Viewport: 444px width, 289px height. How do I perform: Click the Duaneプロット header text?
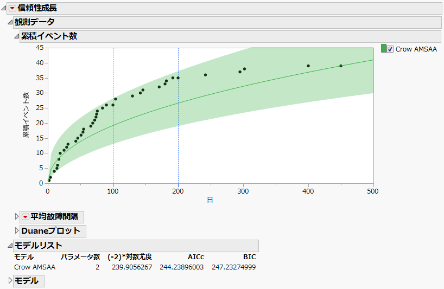(x=51, y=231)
